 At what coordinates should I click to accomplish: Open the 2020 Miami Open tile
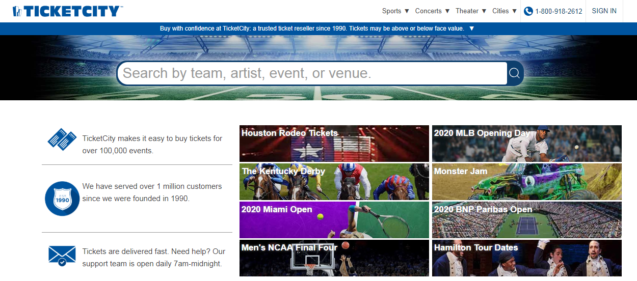334,220
